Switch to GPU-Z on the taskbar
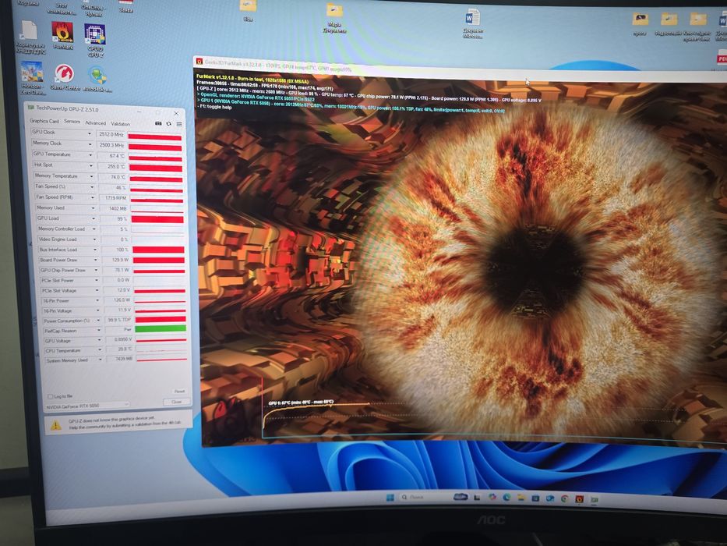 pos(594,499)
